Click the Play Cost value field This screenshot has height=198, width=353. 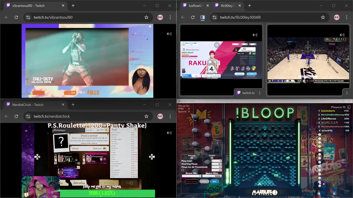pyautogui.click(x=216, y=161)
